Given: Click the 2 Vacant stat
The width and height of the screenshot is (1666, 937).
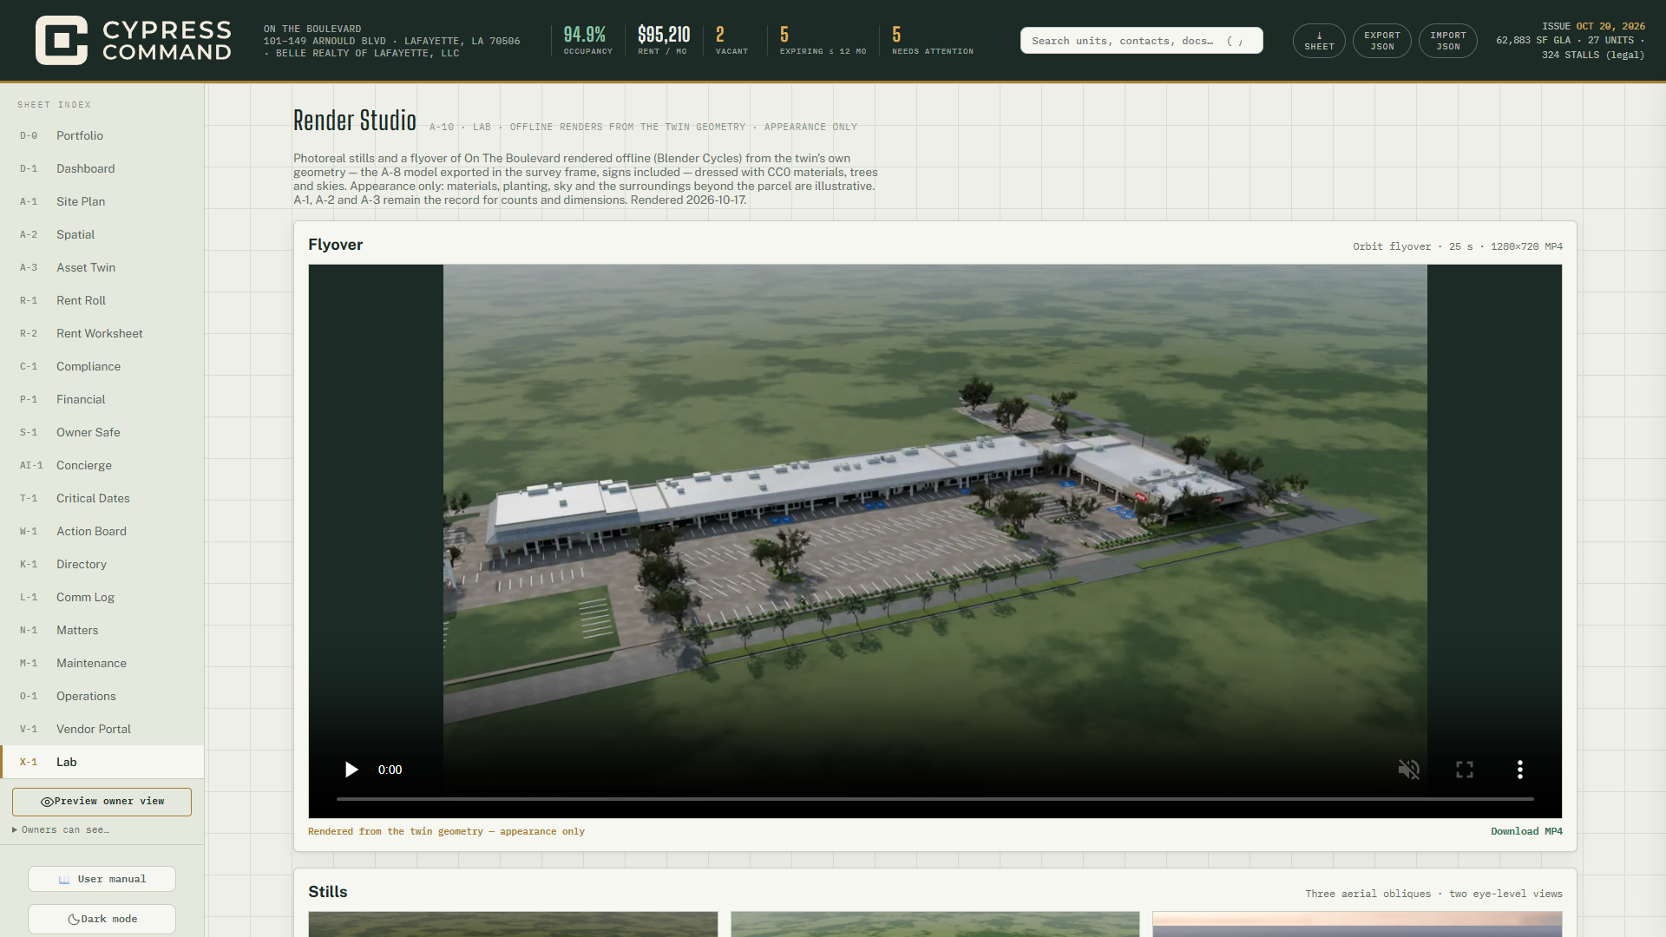Looking at the screenshot, I should 731,40.
